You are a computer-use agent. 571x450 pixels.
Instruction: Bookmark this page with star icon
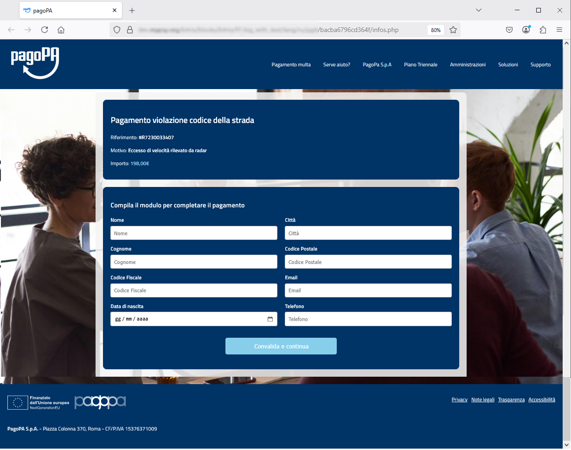coord(453,30)
